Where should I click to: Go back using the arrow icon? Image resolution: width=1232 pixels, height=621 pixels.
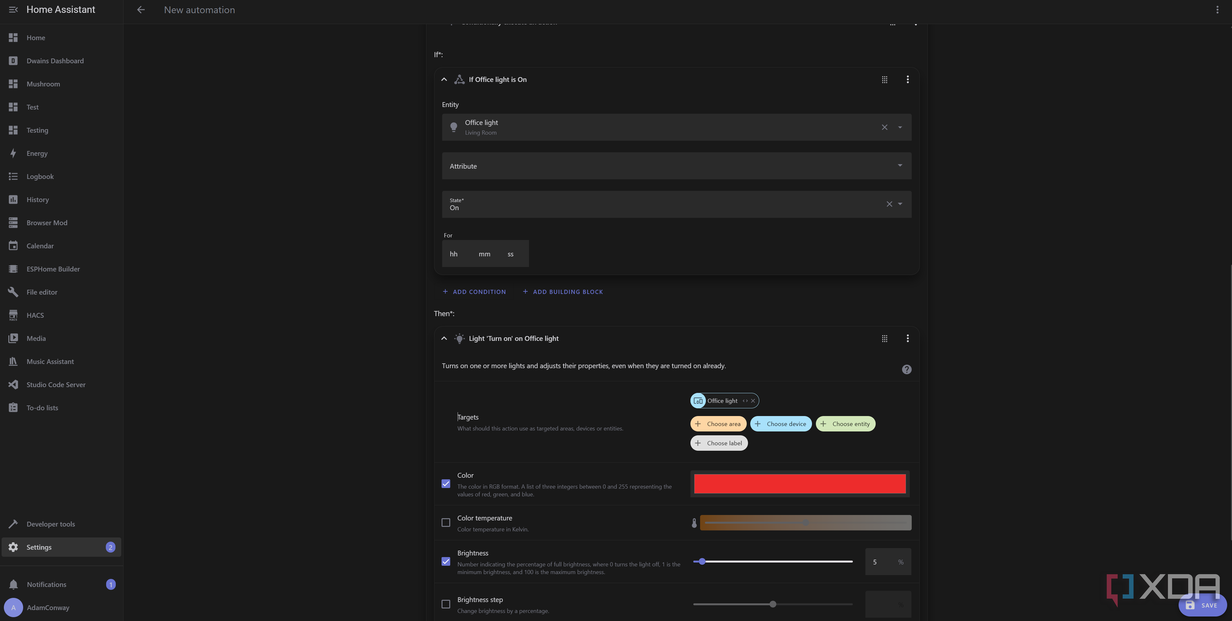click(141, 10)
